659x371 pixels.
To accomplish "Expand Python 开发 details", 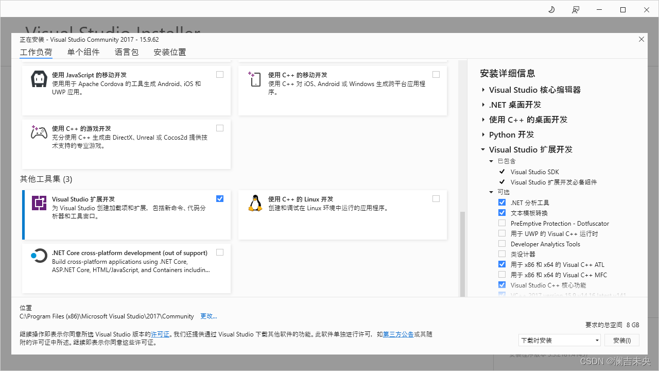I will point(483,134).
